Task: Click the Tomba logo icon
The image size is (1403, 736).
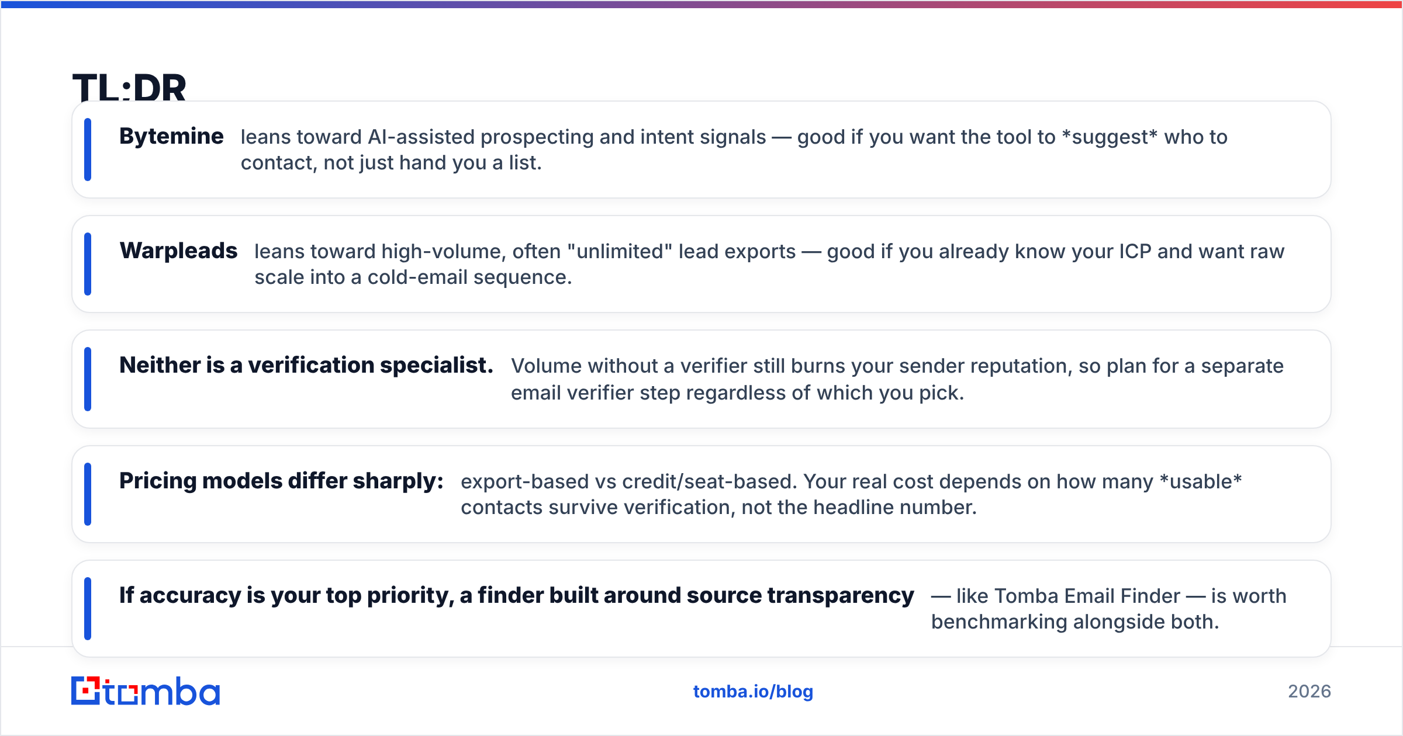Action: 85,691
